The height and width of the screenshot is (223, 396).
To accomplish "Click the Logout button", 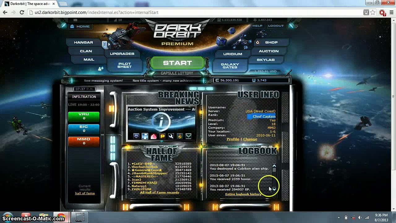I will [276, 26].
